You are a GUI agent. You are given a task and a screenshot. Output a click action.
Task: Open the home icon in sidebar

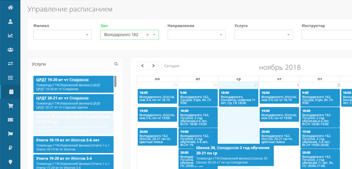(x=10, y=8)
